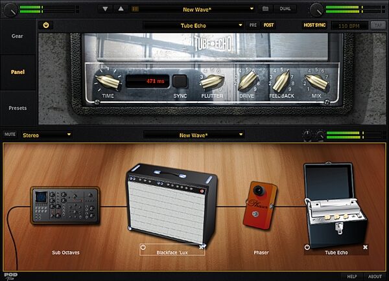Open the Tube Echo model dropdown

click(193, 25)
